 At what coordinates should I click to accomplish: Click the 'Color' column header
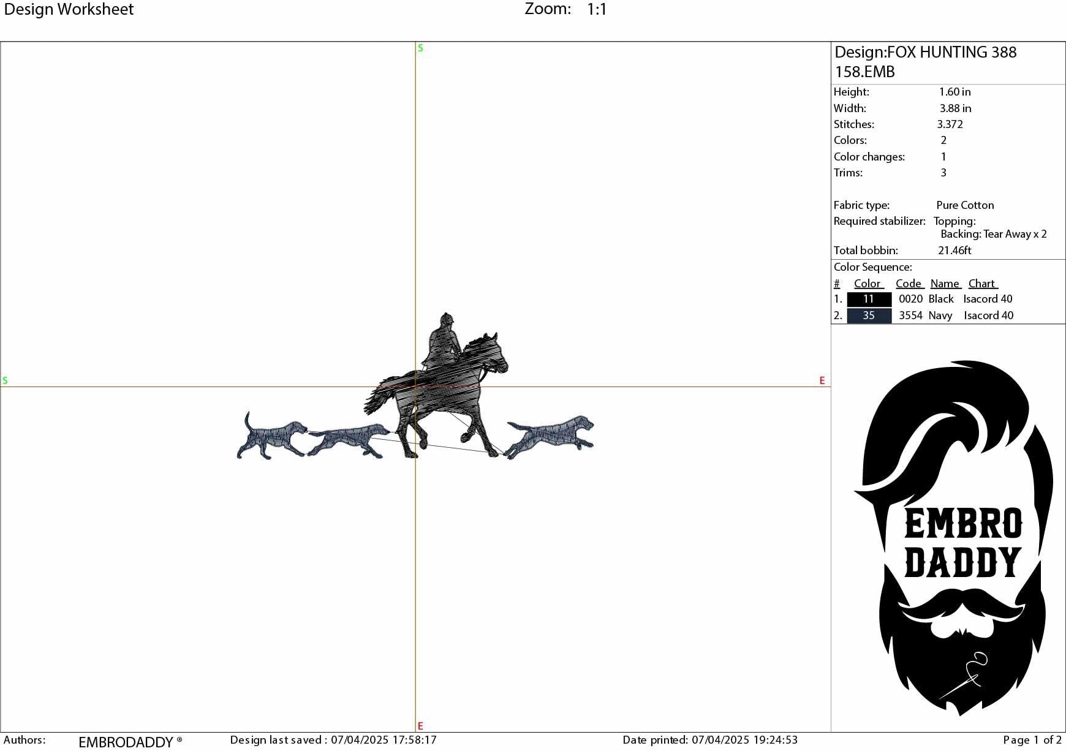point(868,284)
